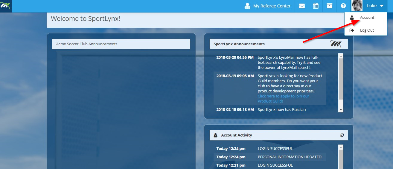The width and height of the screenshot is (393, 169).
Task: Follow the Product Guild application link
Action: 283,99
